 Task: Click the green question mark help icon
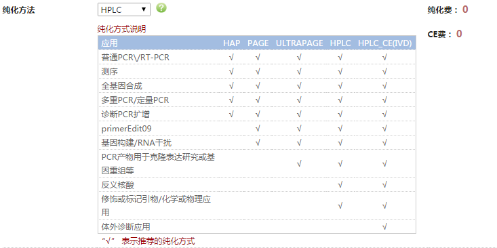point(161,8)
